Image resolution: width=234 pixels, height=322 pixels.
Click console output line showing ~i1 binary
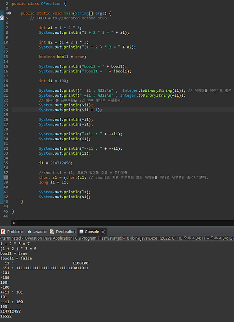coord(45,268)
